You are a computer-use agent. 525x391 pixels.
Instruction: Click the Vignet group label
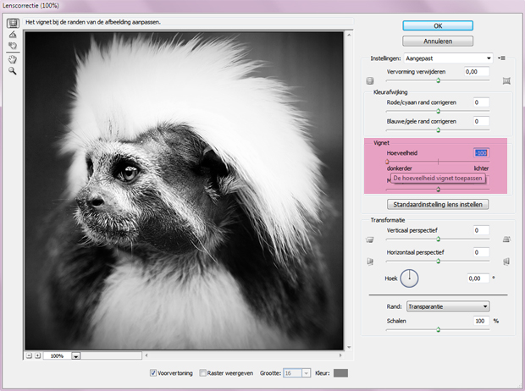tap(381, 143)
